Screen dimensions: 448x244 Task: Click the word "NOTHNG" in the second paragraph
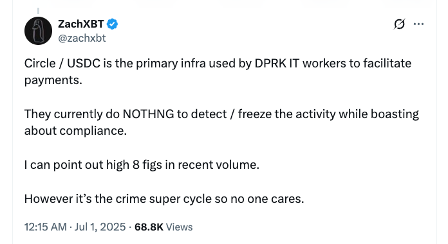(148, 114)
